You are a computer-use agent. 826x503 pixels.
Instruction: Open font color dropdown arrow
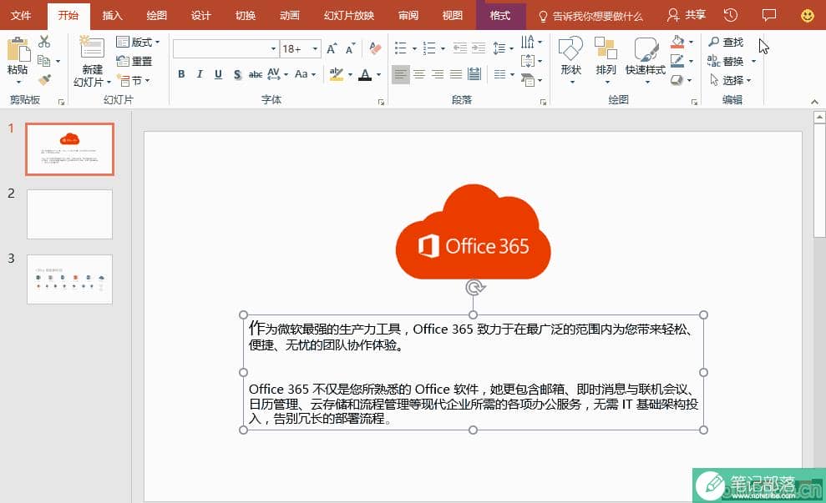pos(379,75)
